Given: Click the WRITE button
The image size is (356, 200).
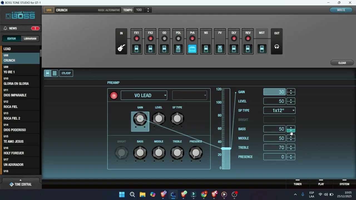Looking at the screenshot, I should tap(341, 10).
